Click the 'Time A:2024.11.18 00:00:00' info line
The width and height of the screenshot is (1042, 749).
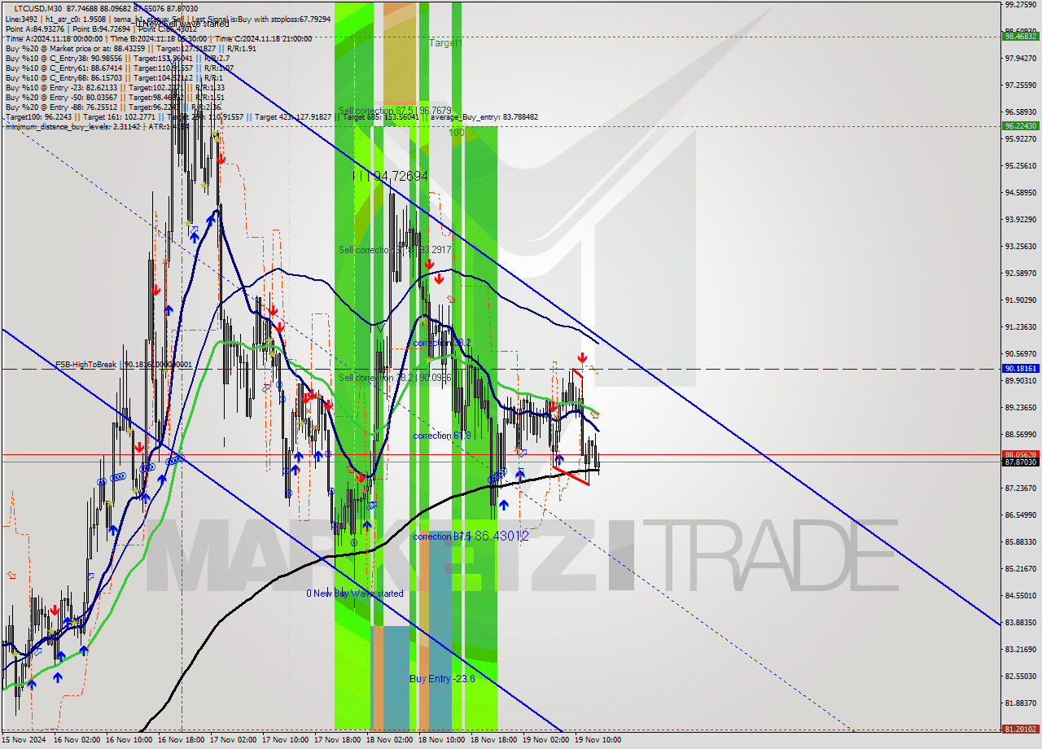[158, 38]
